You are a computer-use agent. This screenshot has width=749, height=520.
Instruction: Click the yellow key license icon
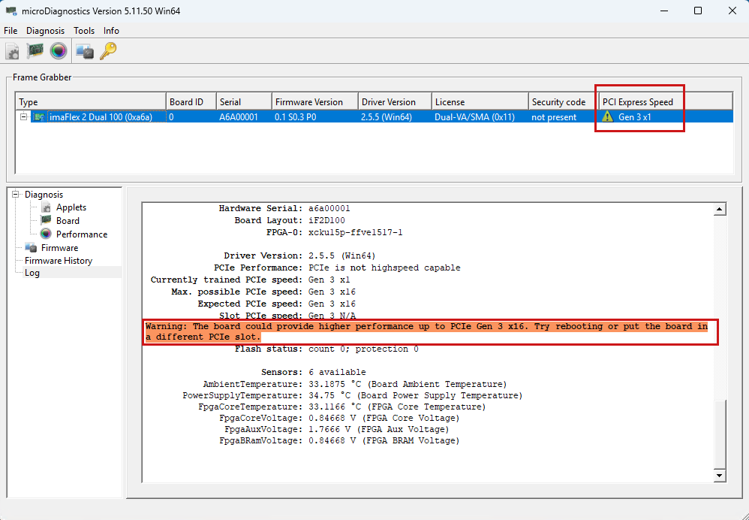pos(108,51)
